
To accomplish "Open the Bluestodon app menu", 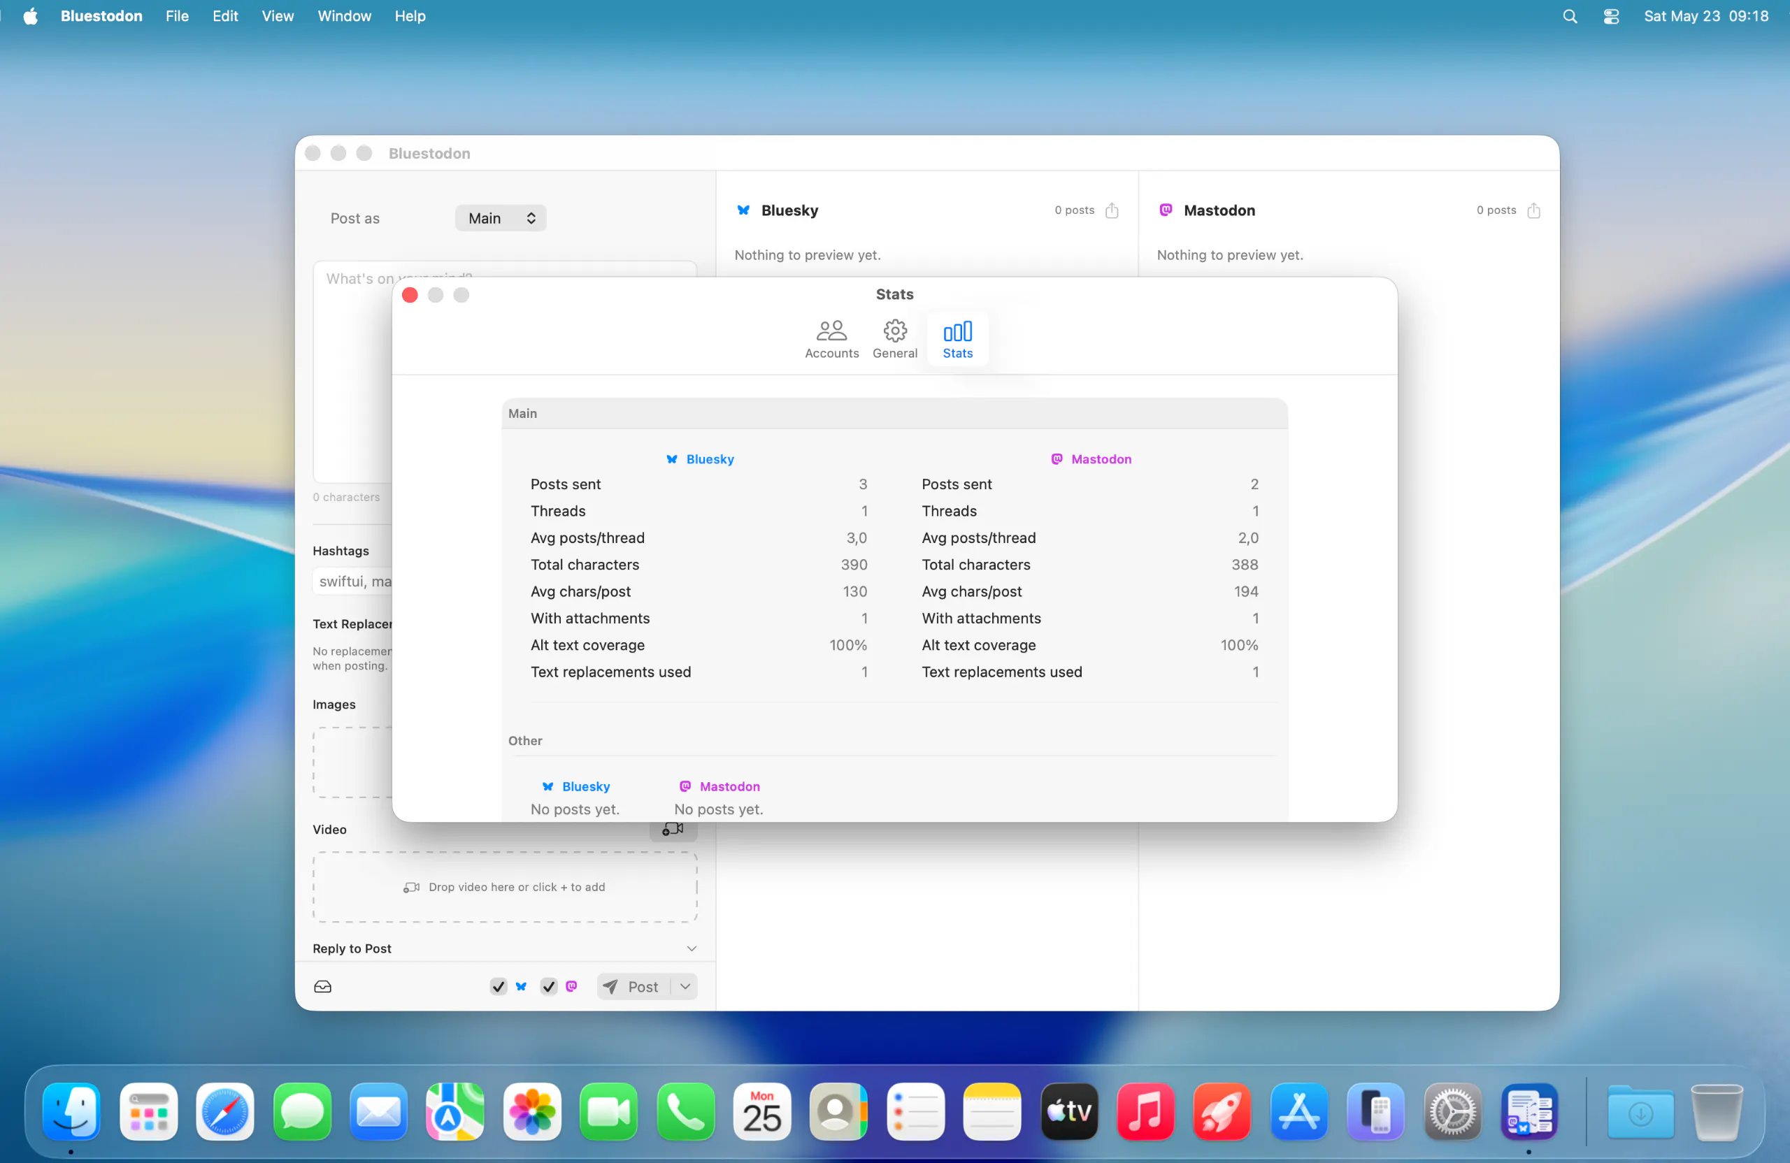I will coord(101,16).
